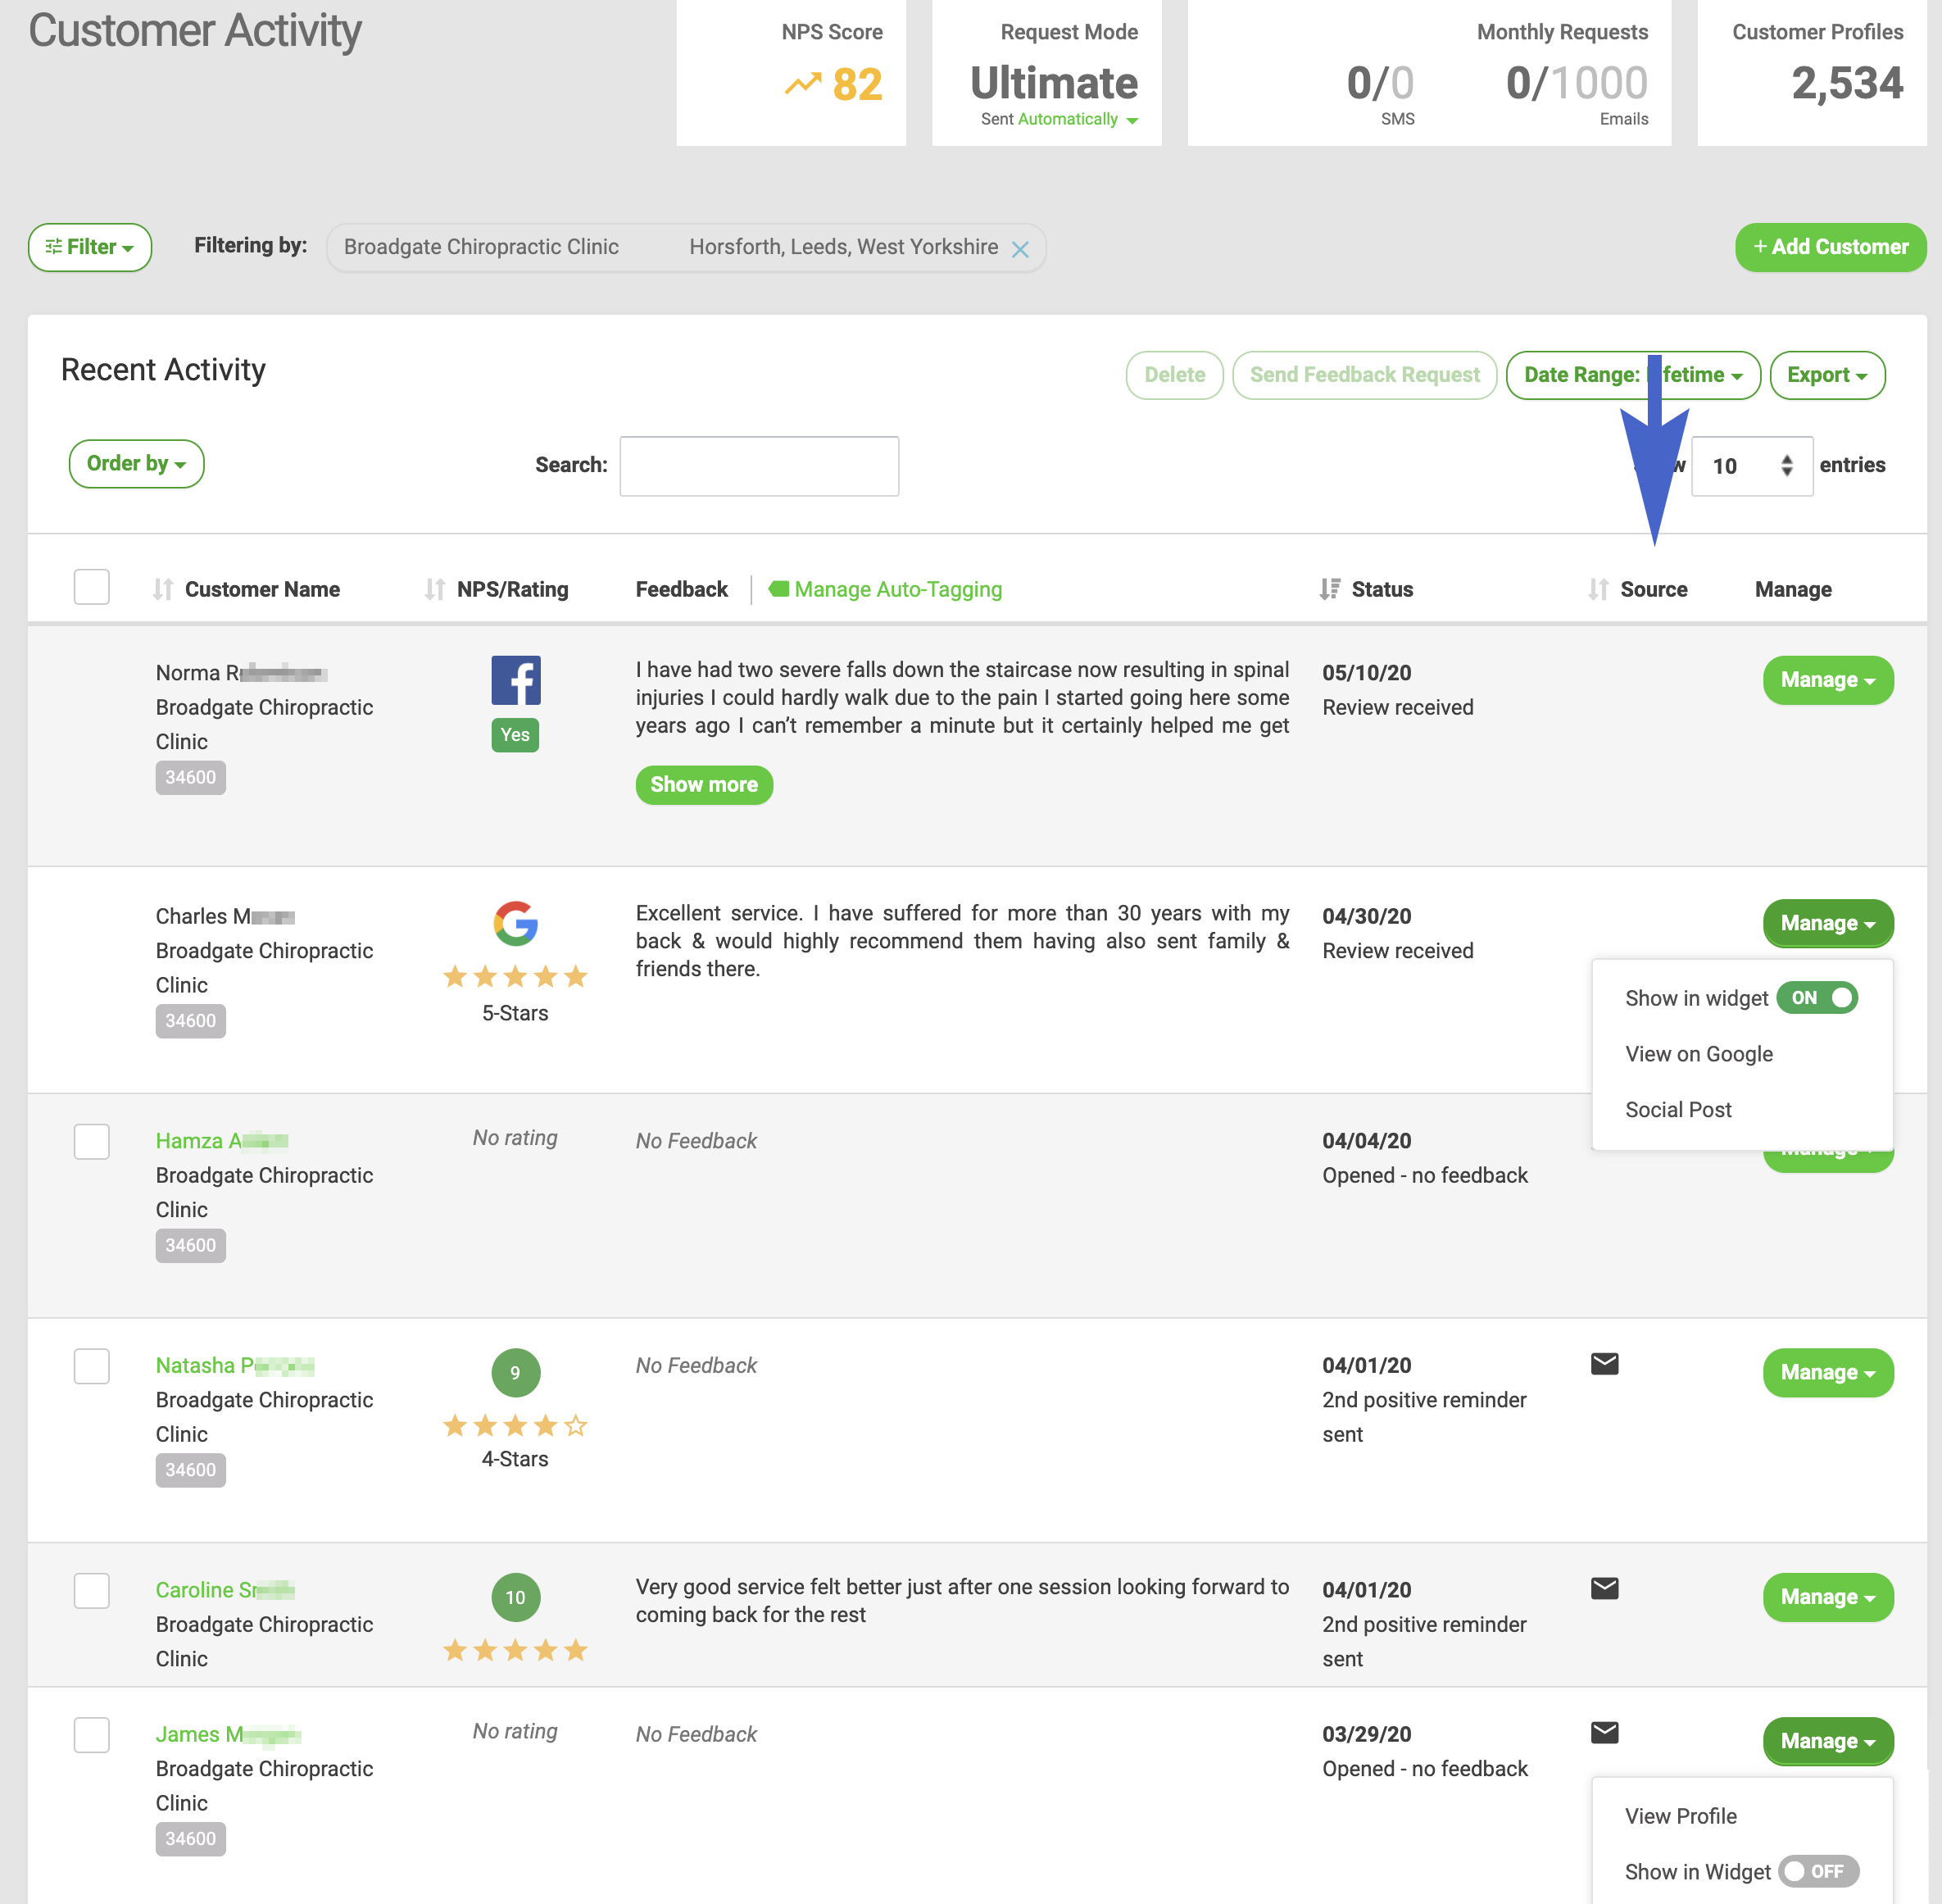Click the email source icon for Natasha

coord(1604,1364)
